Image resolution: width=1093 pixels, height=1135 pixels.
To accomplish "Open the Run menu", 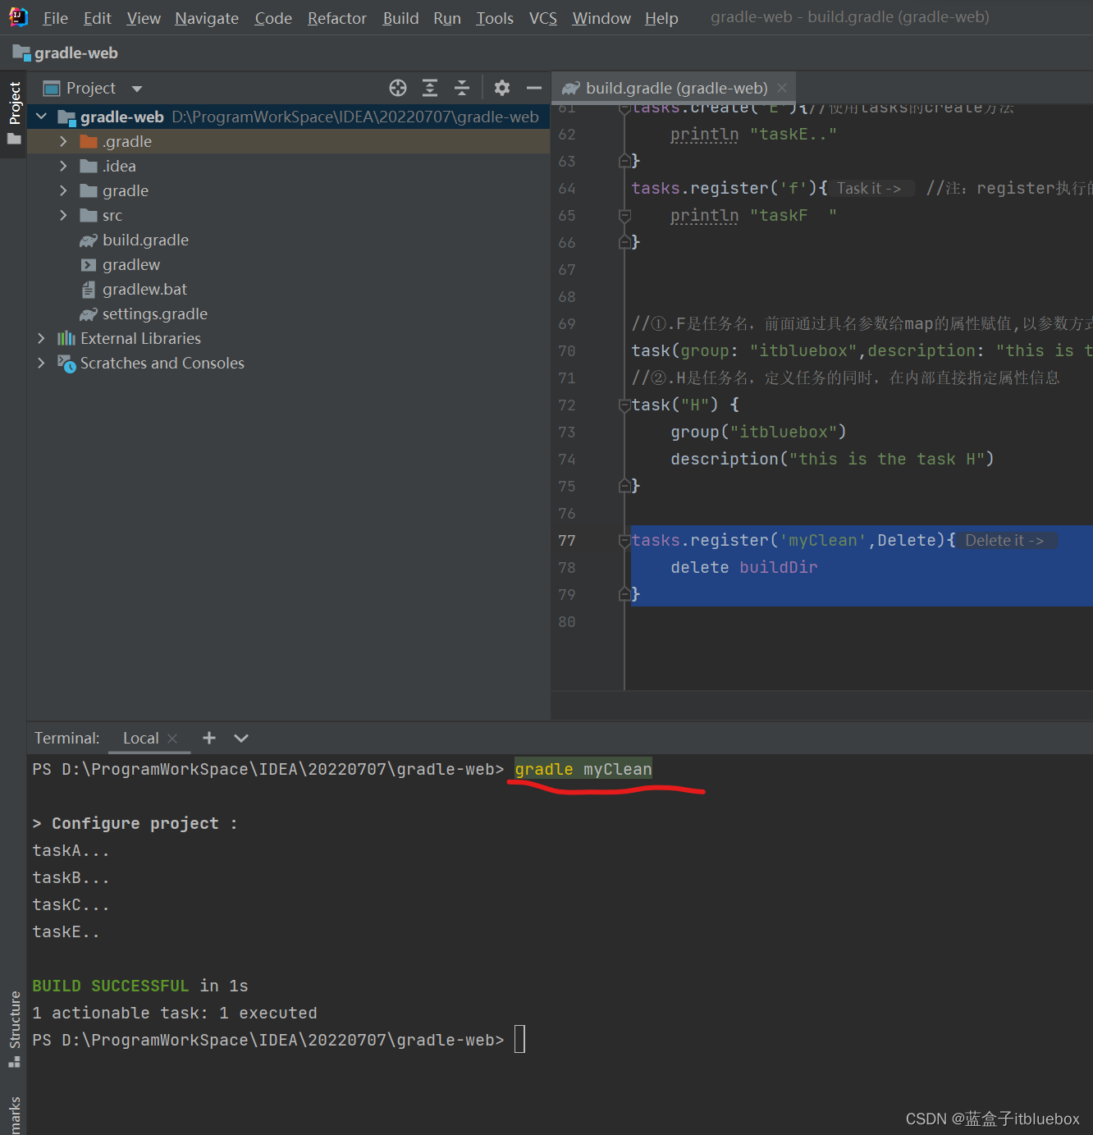I will coord(447,18).
